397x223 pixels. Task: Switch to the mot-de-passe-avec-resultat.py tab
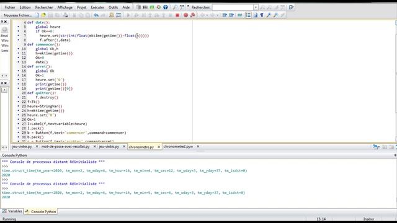66,147
